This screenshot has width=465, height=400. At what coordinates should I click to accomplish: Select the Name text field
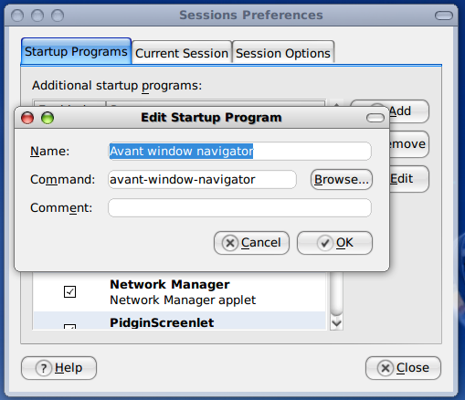[239, 152]
